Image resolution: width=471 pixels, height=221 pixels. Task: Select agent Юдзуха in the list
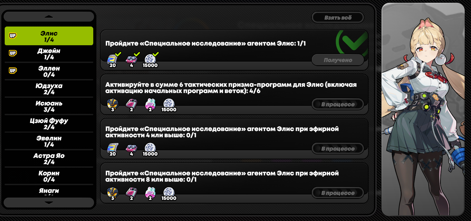49,89
